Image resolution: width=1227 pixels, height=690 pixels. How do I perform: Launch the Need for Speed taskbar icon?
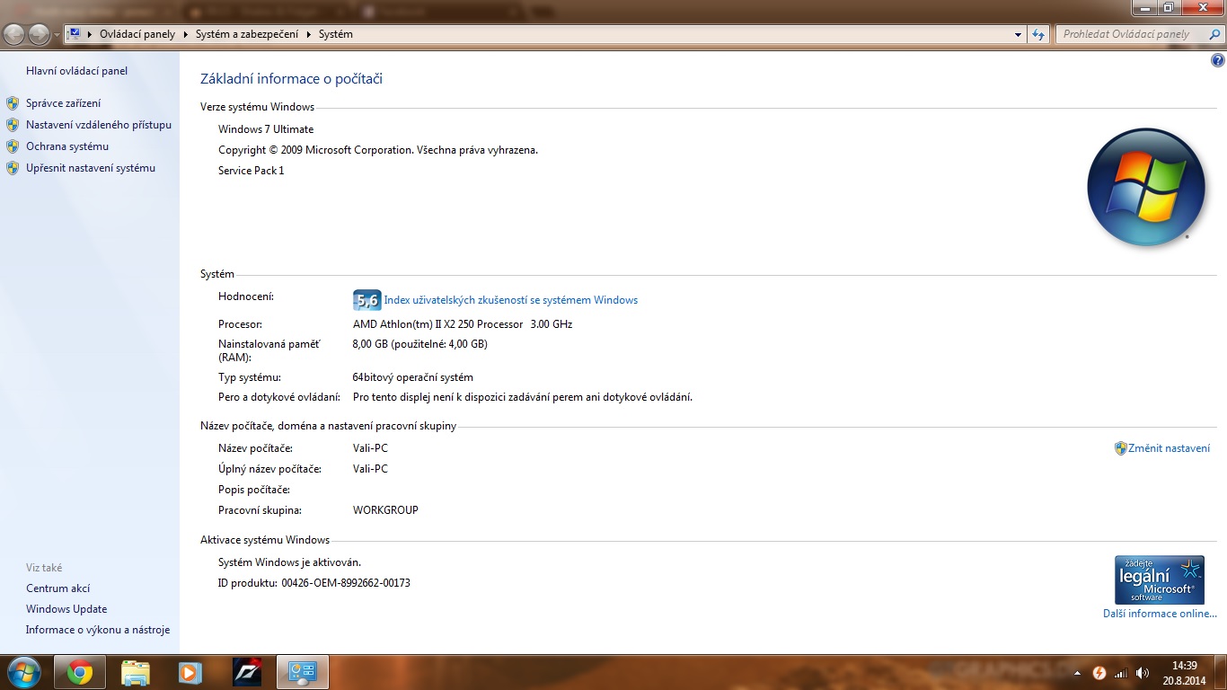(247, 672)
